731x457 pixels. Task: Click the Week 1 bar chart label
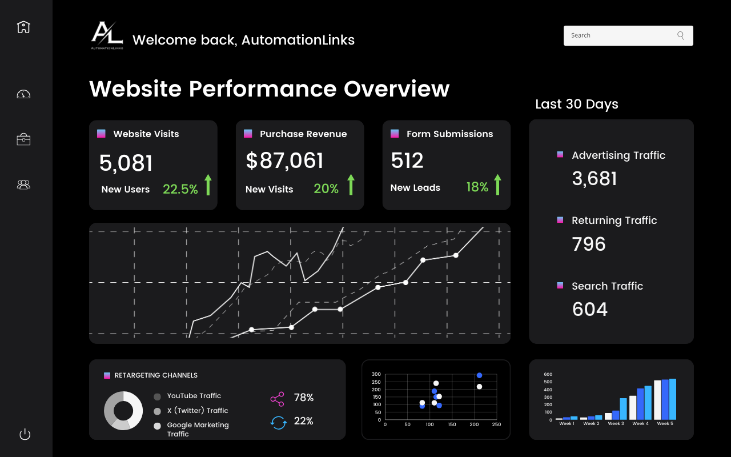click(x=567, y=424)
